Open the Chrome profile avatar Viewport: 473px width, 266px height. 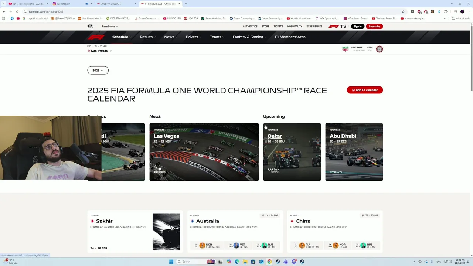point(462,11)
